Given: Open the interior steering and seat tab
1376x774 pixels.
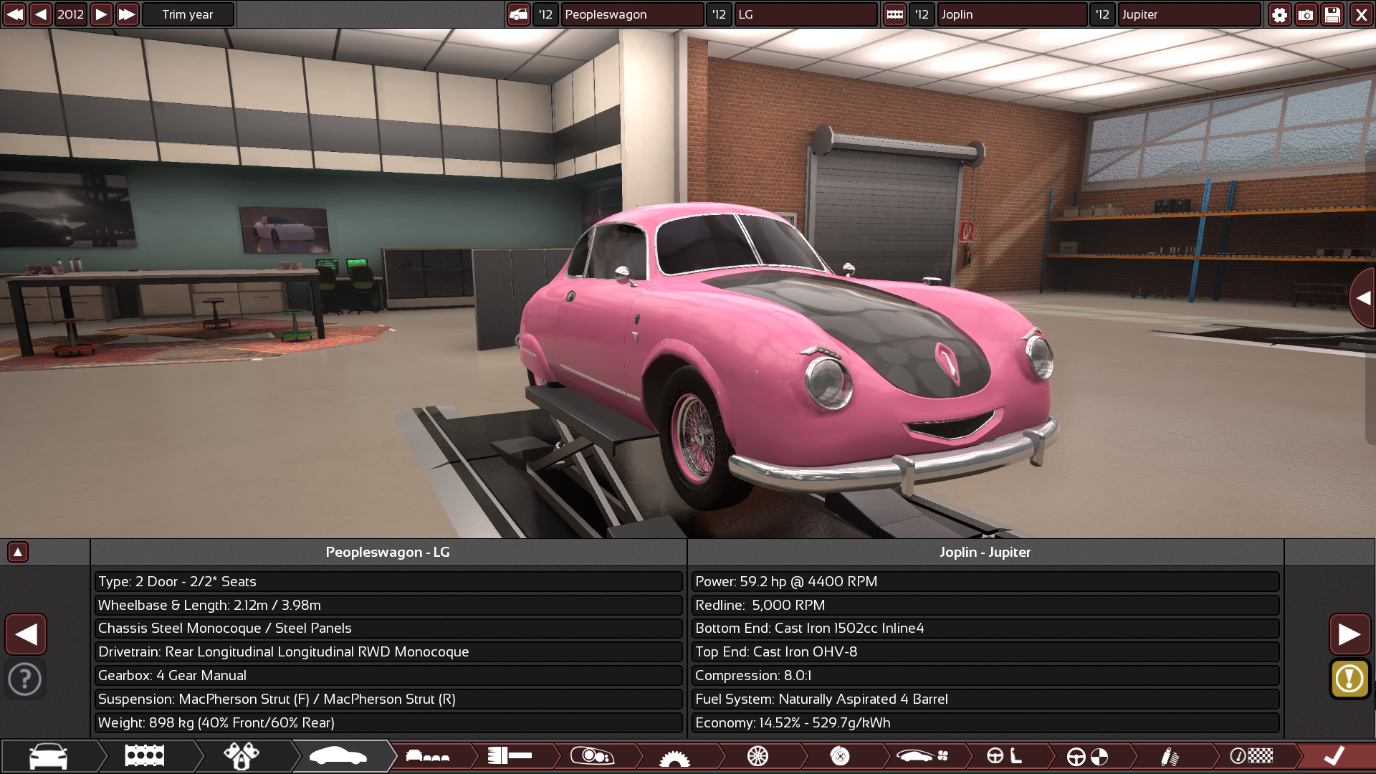Looking at the screenshot, I should click(1005, 756).
